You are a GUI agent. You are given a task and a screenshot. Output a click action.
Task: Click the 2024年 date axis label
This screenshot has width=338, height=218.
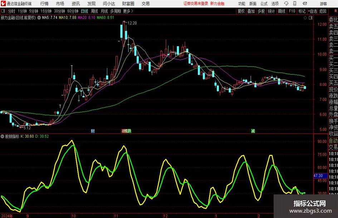(7, 216)
